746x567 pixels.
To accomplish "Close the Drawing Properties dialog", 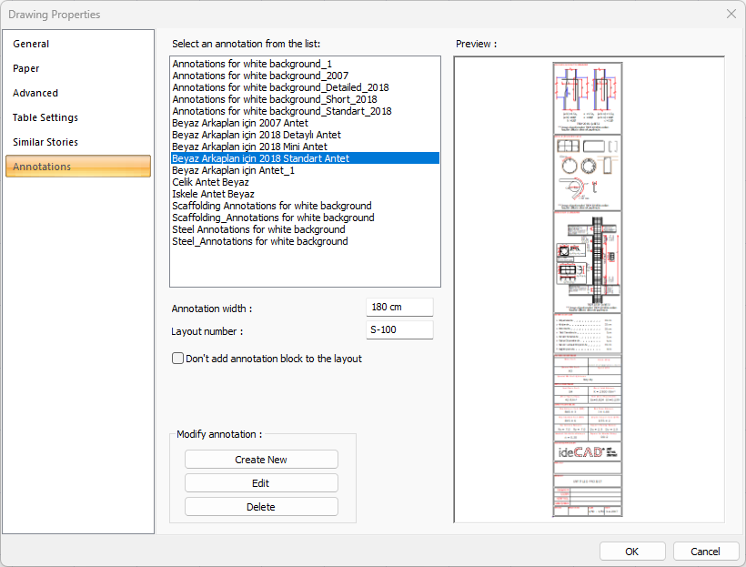I will (x=731, y=14).
